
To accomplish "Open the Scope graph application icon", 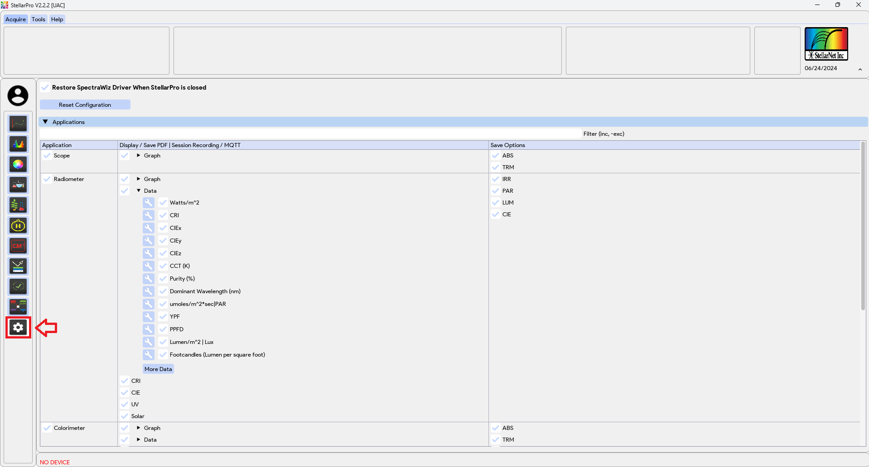I will click(18, 124).
